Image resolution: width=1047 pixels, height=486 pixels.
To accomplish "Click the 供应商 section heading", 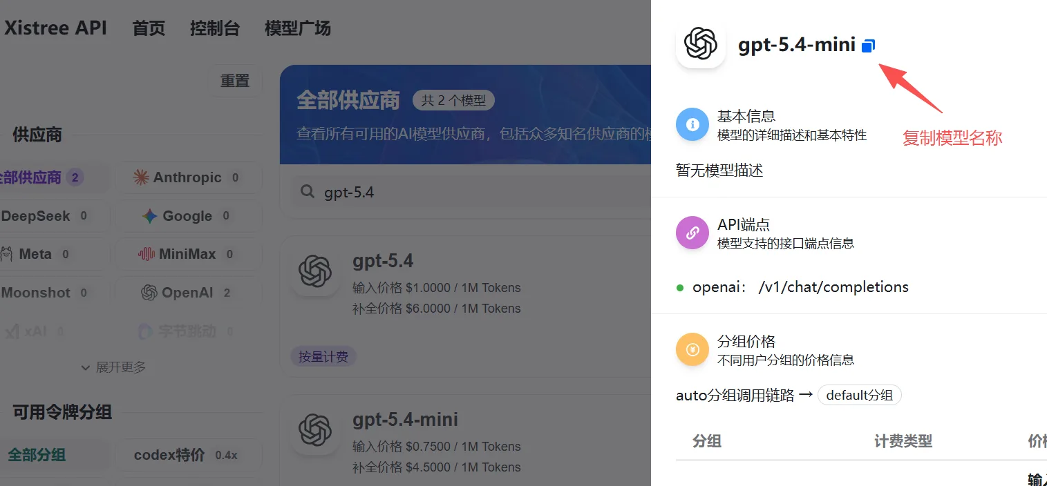I will click(x=37, y=135).
